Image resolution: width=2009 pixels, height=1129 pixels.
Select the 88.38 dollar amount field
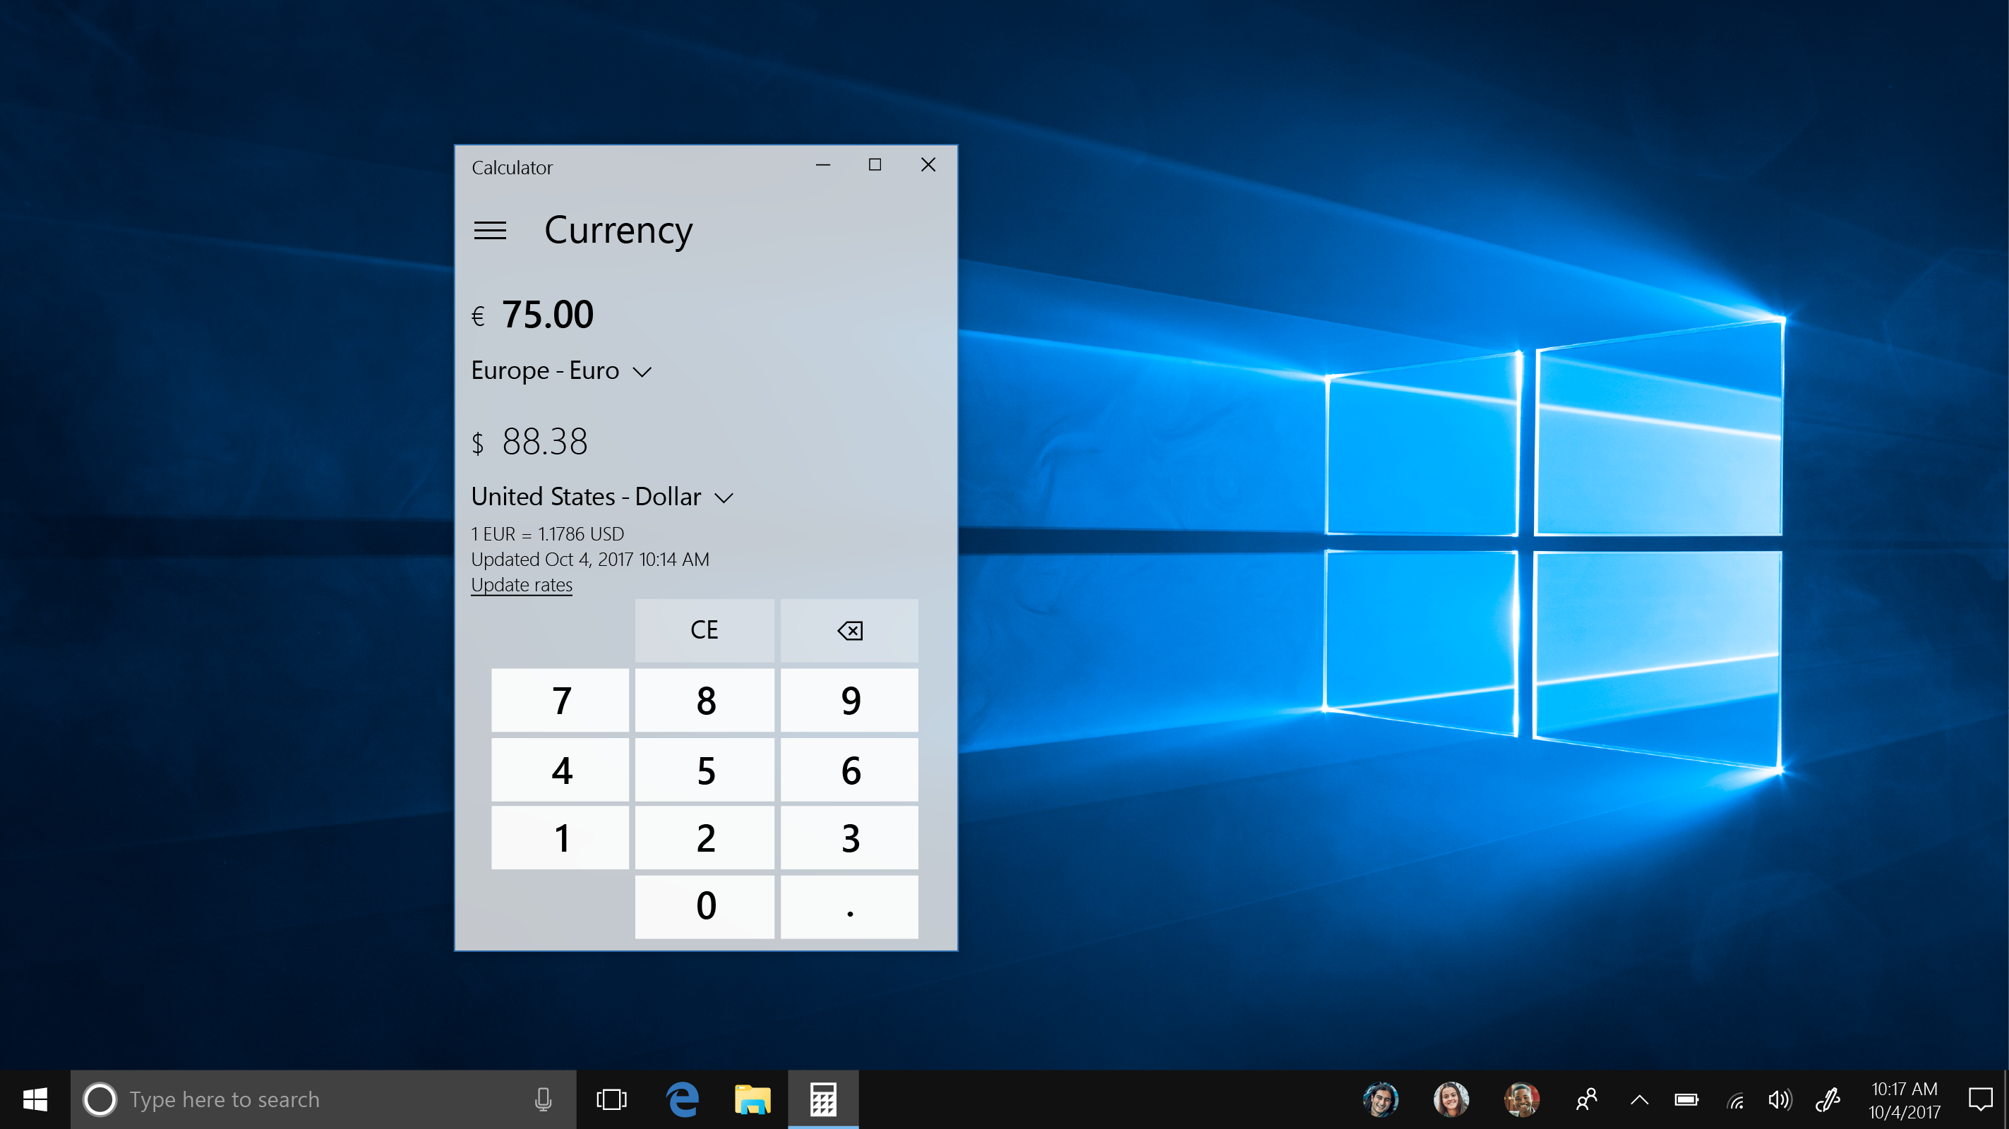[544, 442]
